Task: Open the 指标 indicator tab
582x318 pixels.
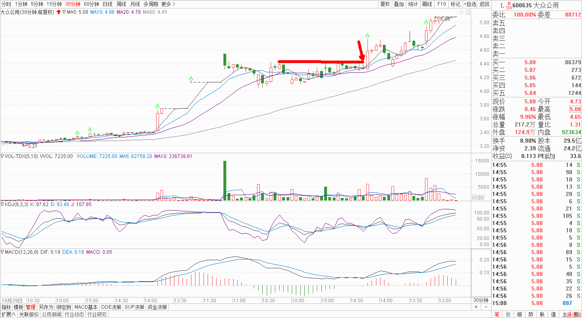Action: point(6,307)
